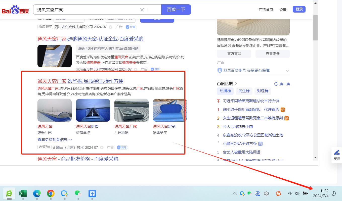Click the 通风天窗厂家 link above 厂家直销
This screenshot has width=342, height=201.
[126, 126]
